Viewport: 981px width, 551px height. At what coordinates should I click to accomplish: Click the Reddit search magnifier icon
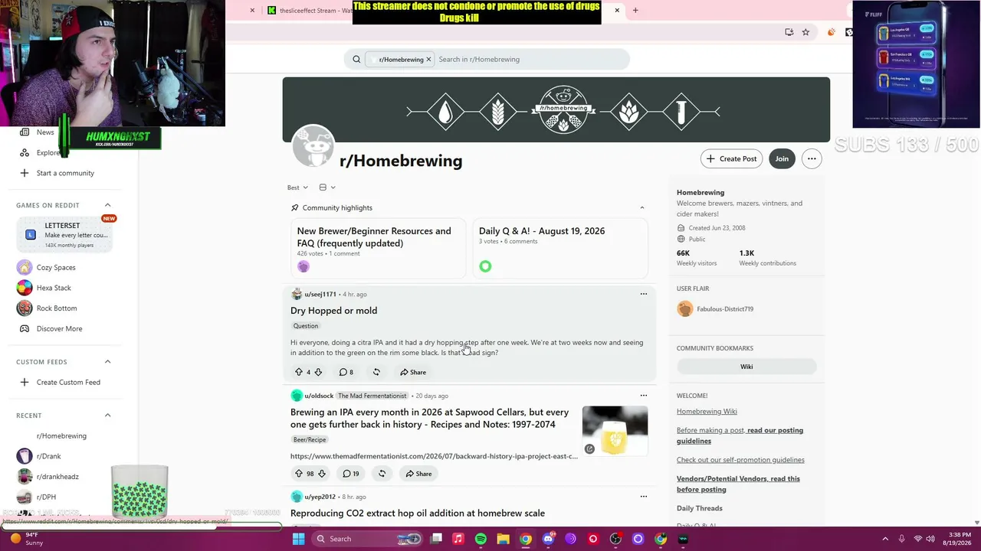(x=356, y=59)
